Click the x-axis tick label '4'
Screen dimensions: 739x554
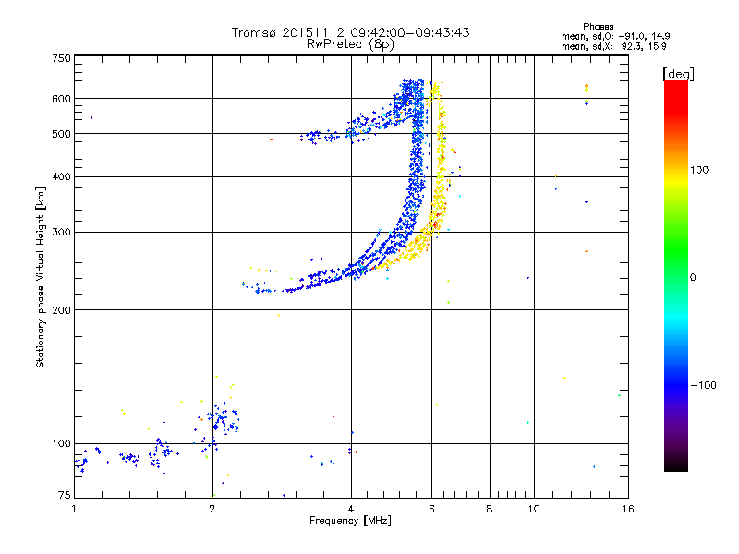coord(351,510)
